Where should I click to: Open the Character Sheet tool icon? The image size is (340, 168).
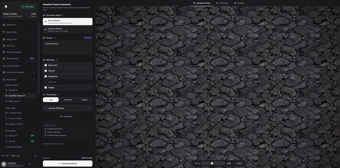pyautogui.click(x=7, y=113)
